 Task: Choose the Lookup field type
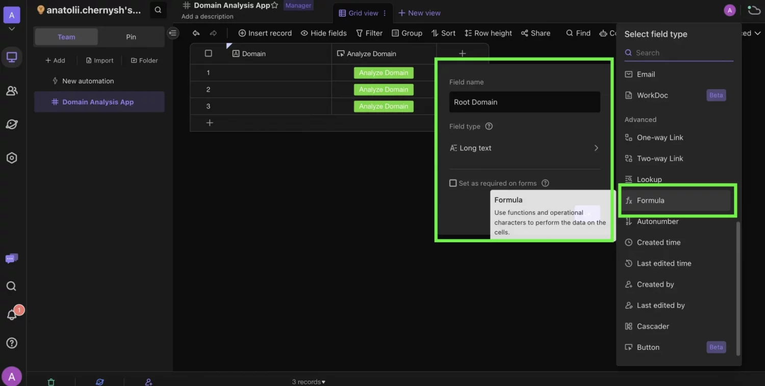pyautogui.click(x=677, y=179)
